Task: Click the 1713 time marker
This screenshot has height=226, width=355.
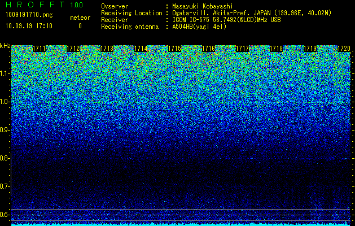Action: tap(107, 49)
